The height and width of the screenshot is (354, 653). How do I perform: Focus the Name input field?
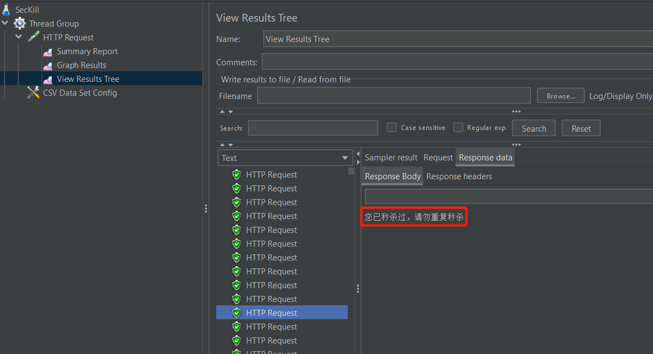458,39
